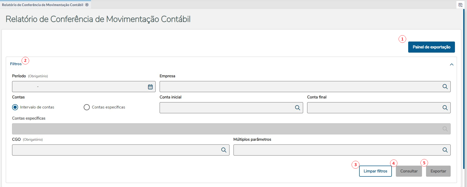This screenshot has width=467, height=187.
Task: Click the search magnifier in Conta final field
Action: pos(445,108)
